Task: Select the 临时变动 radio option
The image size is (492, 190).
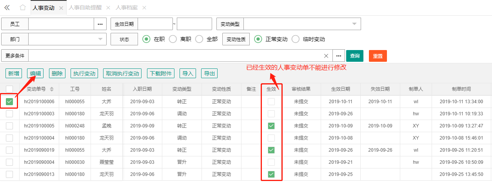Action: click(x=296, y=39)
